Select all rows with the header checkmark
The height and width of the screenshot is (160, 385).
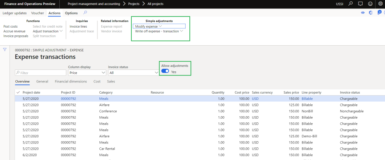(x=18, y=92)
